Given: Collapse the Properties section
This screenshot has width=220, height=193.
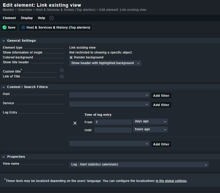Looking at the screenshot, I should pyautogui.click(x=4, y=157).
